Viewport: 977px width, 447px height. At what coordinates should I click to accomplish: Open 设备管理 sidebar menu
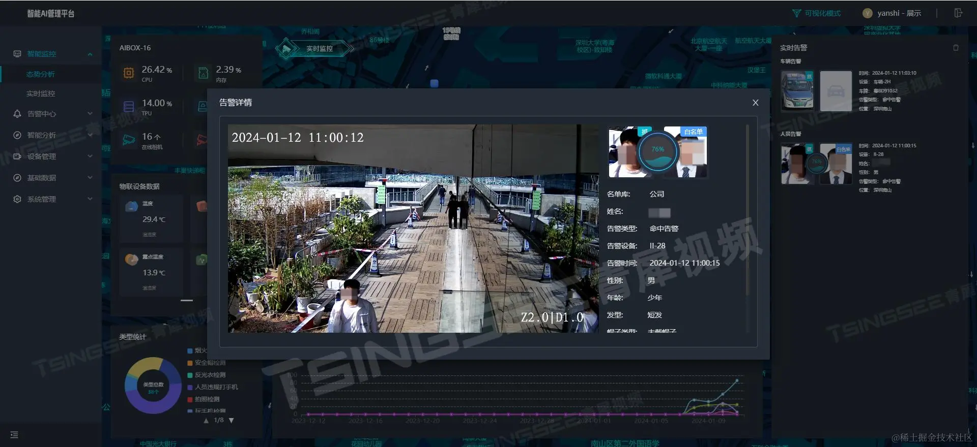(51, 156)
